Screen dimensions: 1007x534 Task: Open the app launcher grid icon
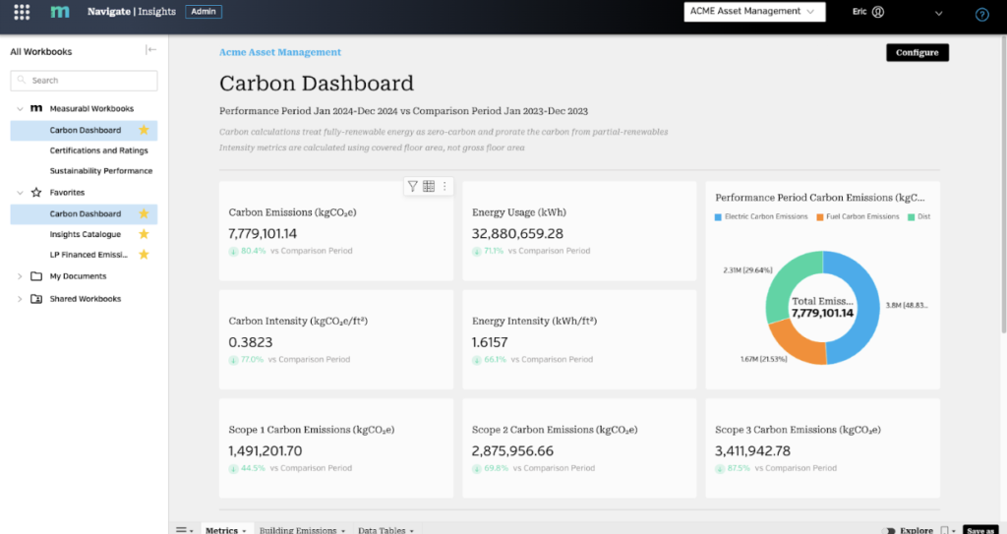(22, 12)
